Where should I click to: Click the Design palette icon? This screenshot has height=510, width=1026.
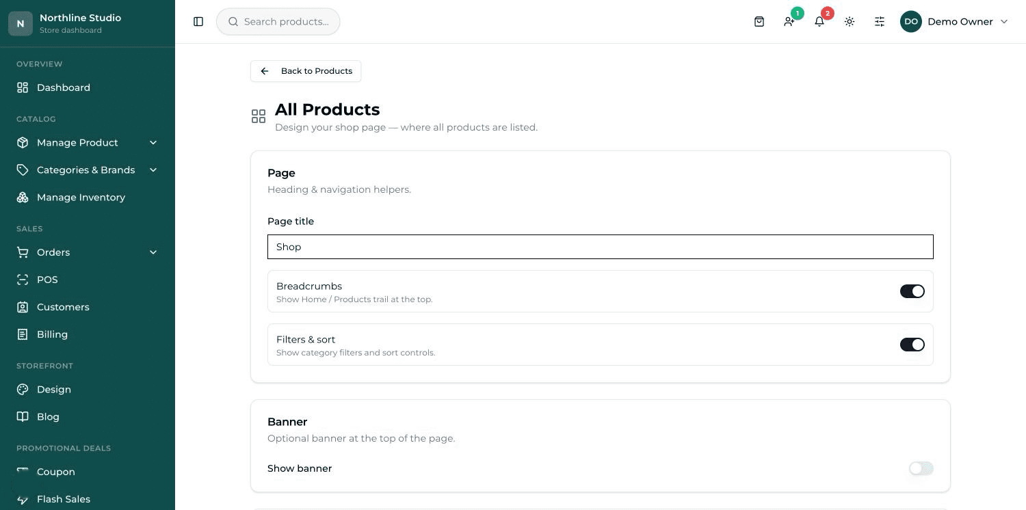tap(23, 389)
